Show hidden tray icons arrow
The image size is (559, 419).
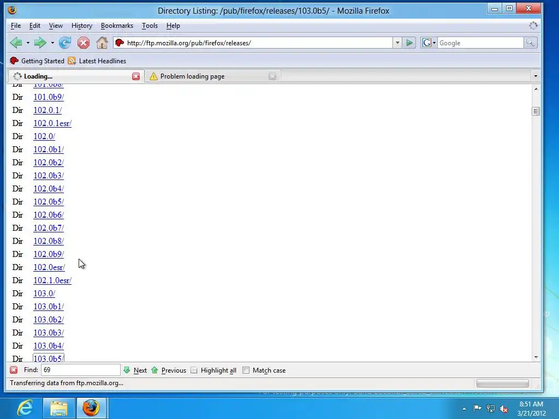pyautogui.click(x=464, y=409)
